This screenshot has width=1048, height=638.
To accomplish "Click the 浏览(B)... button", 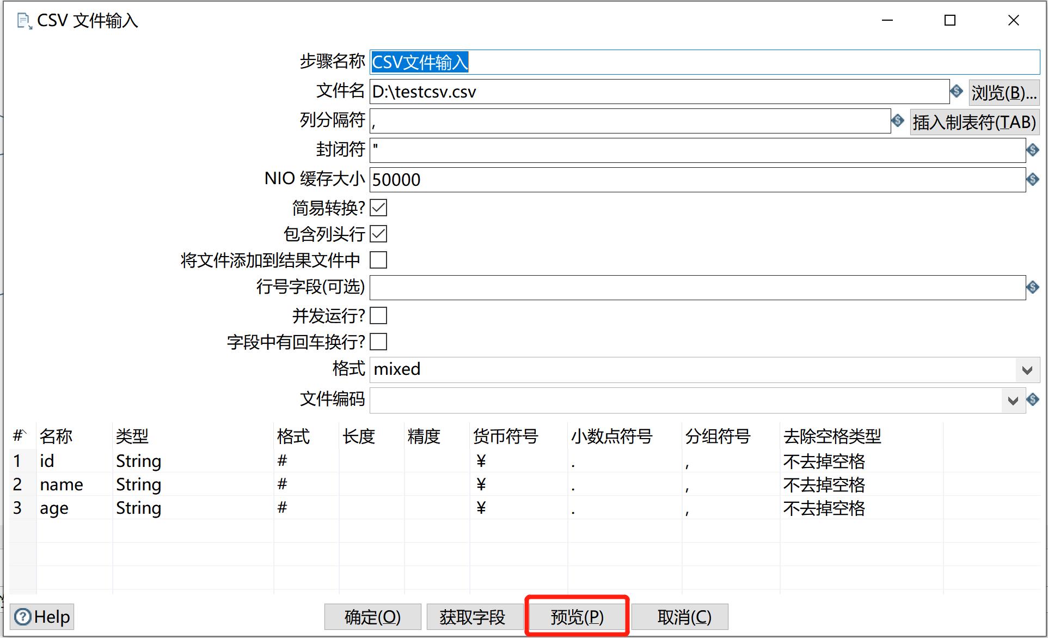I will [x=1004, y=93].
